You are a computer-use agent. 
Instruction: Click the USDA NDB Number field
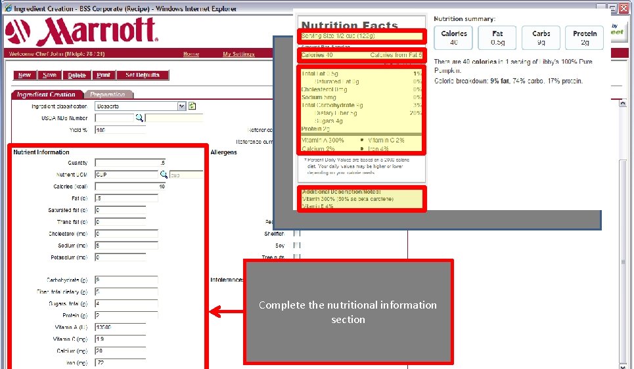coord(114,118)
